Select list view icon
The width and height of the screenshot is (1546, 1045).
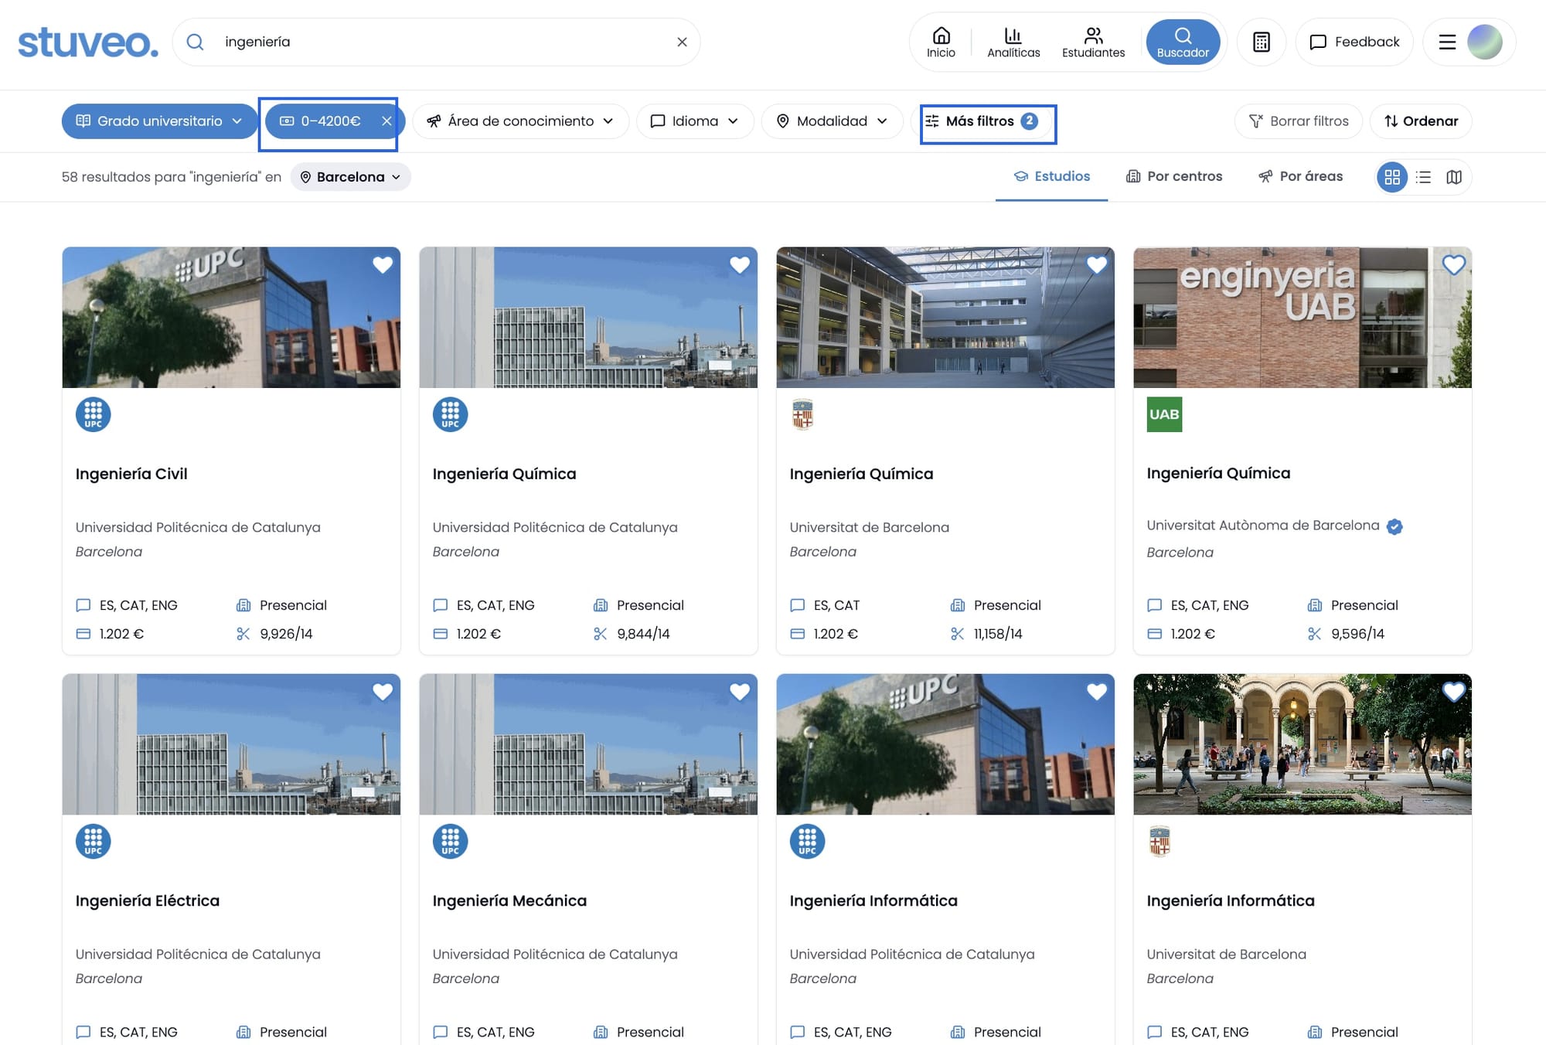[1423, 177]
